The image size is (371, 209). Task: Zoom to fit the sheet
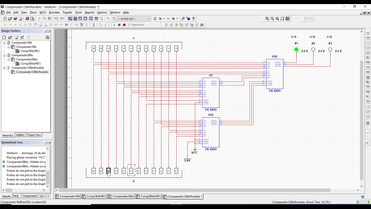(282, 19)
